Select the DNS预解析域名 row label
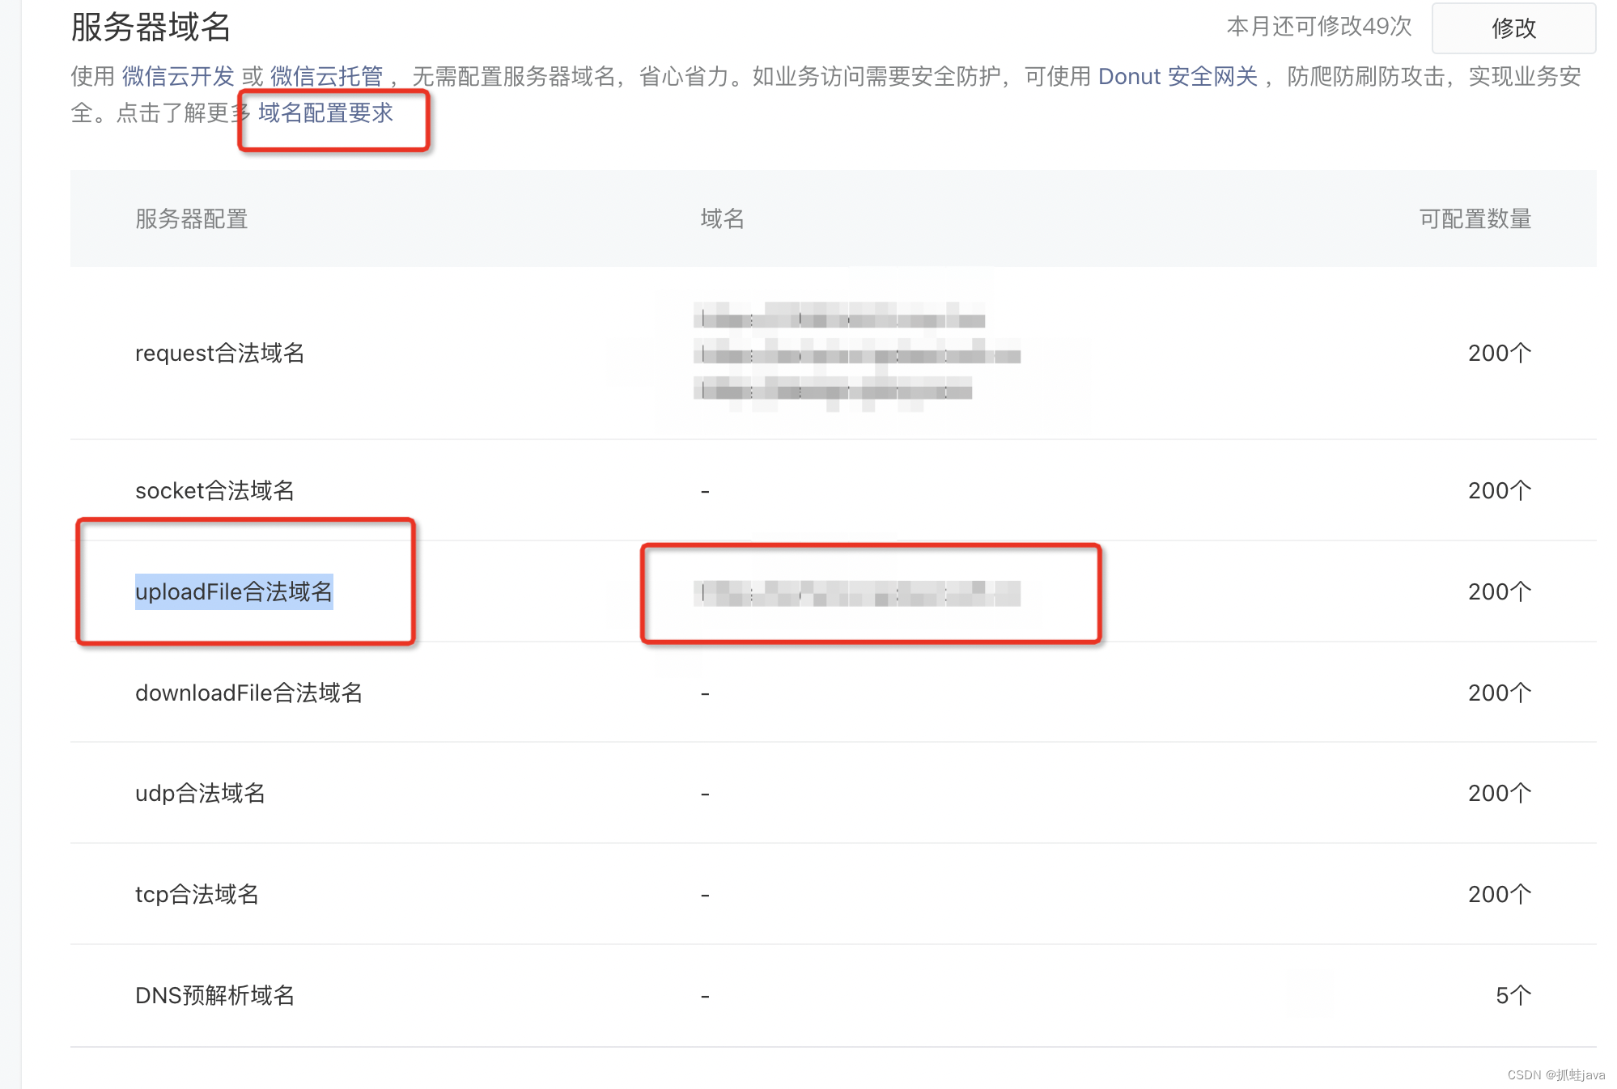Screen dimensions: 1617x1089 214,996
